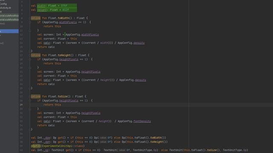
Task: Fold toSize's if block at its closing brace
Action: [30, 109]
